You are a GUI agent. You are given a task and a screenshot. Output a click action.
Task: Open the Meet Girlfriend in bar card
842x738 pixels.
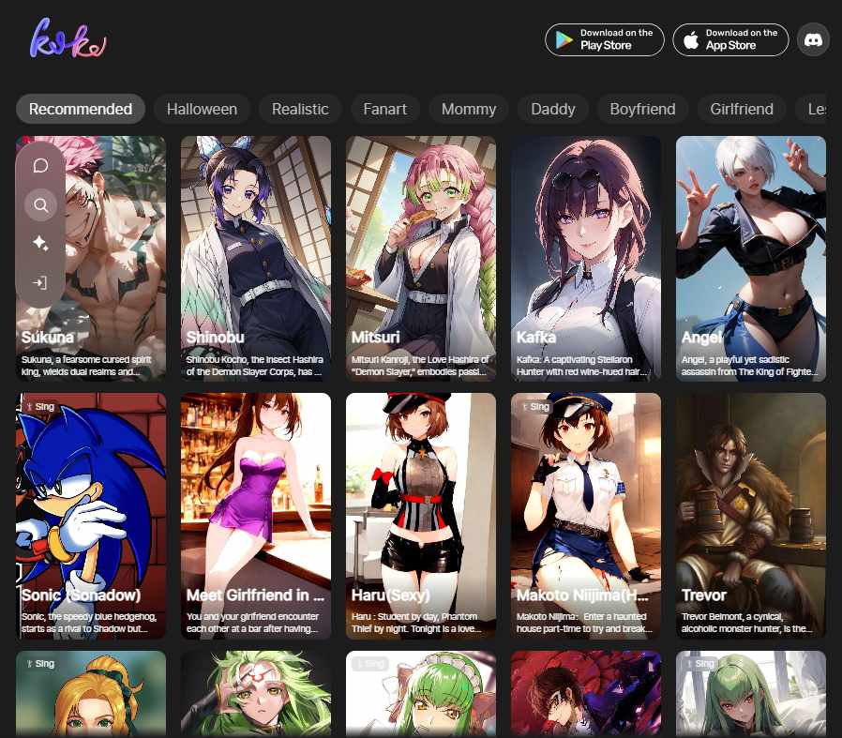pos(256,516)
